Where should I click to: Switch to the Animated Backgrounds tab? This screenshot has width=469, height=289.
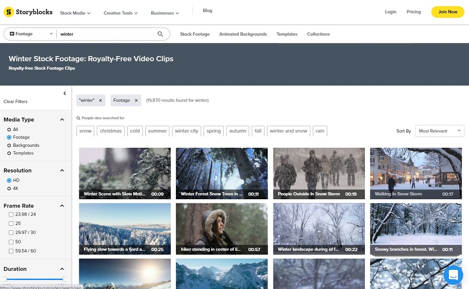click(243, 34)
